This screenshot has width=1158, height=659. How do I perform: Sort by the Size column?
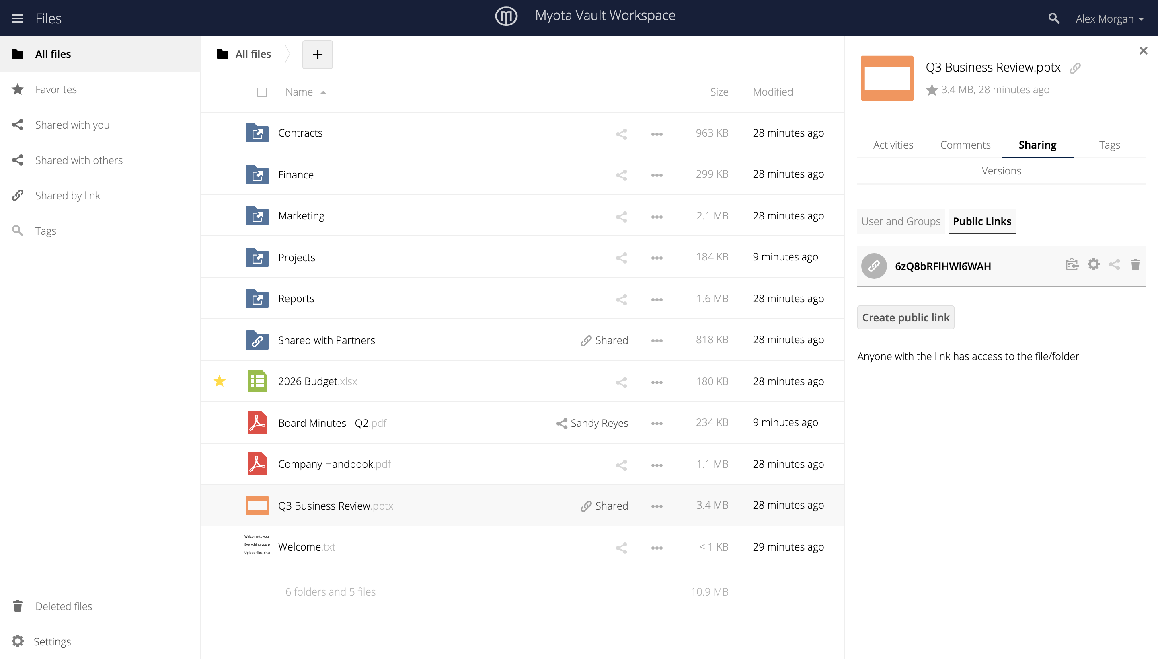coord(719,92)
